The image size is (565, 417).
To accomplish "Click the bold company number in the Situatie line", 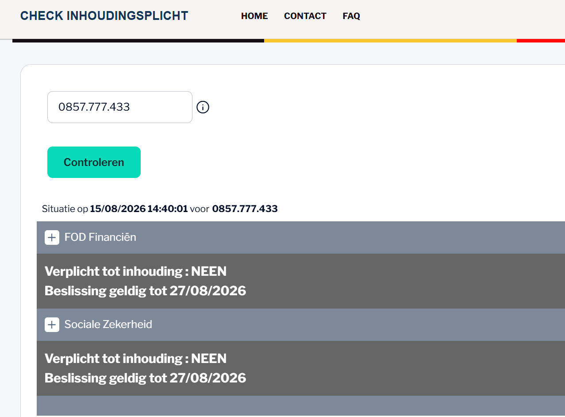I will 245,209.
